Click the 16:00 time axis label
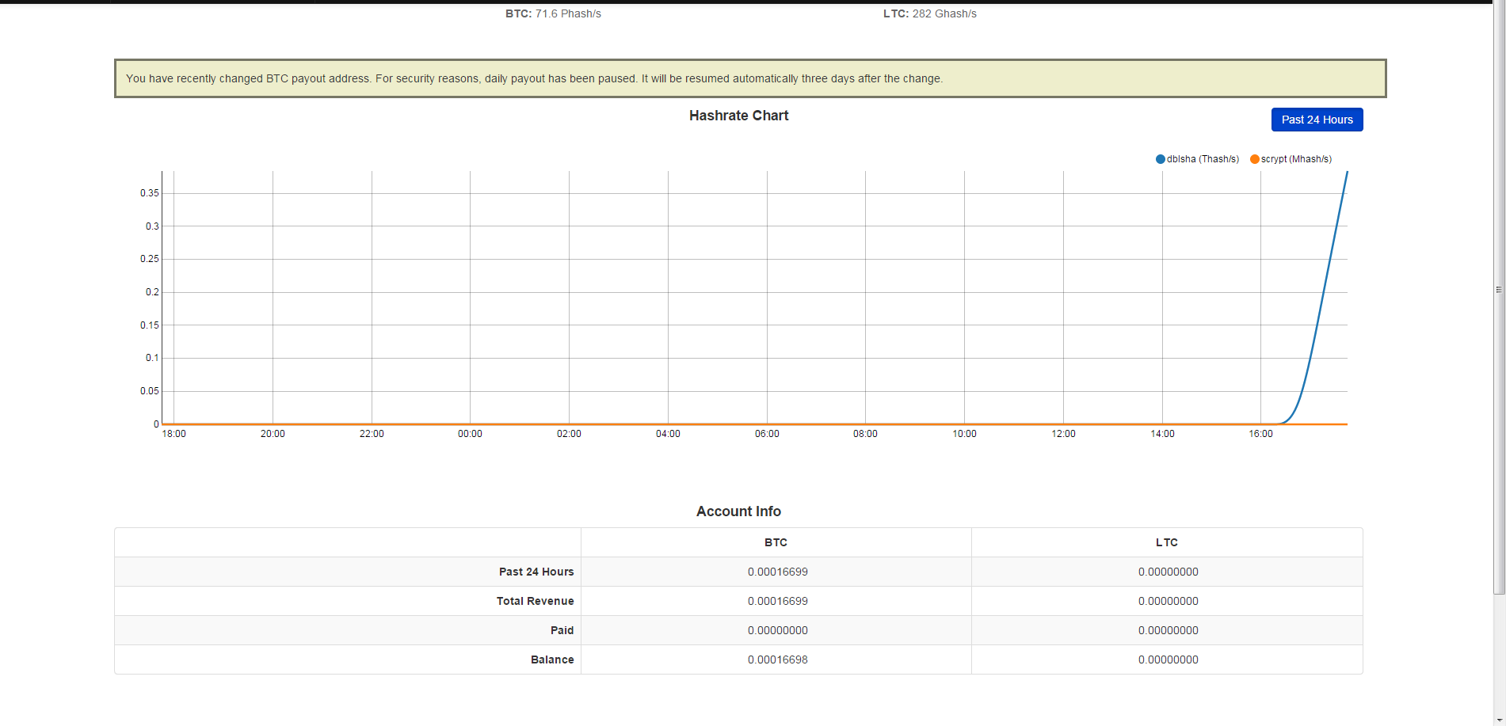The width and height of the screenshot is (1506, 726). [1260, 434]
